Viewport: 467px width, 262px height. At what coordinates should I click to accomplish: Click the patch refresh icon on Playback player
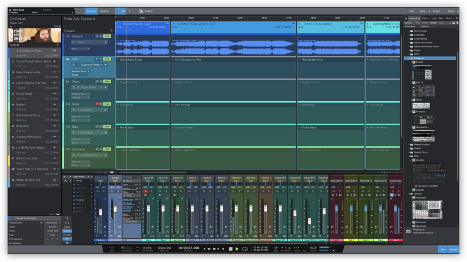click(73, 42)
